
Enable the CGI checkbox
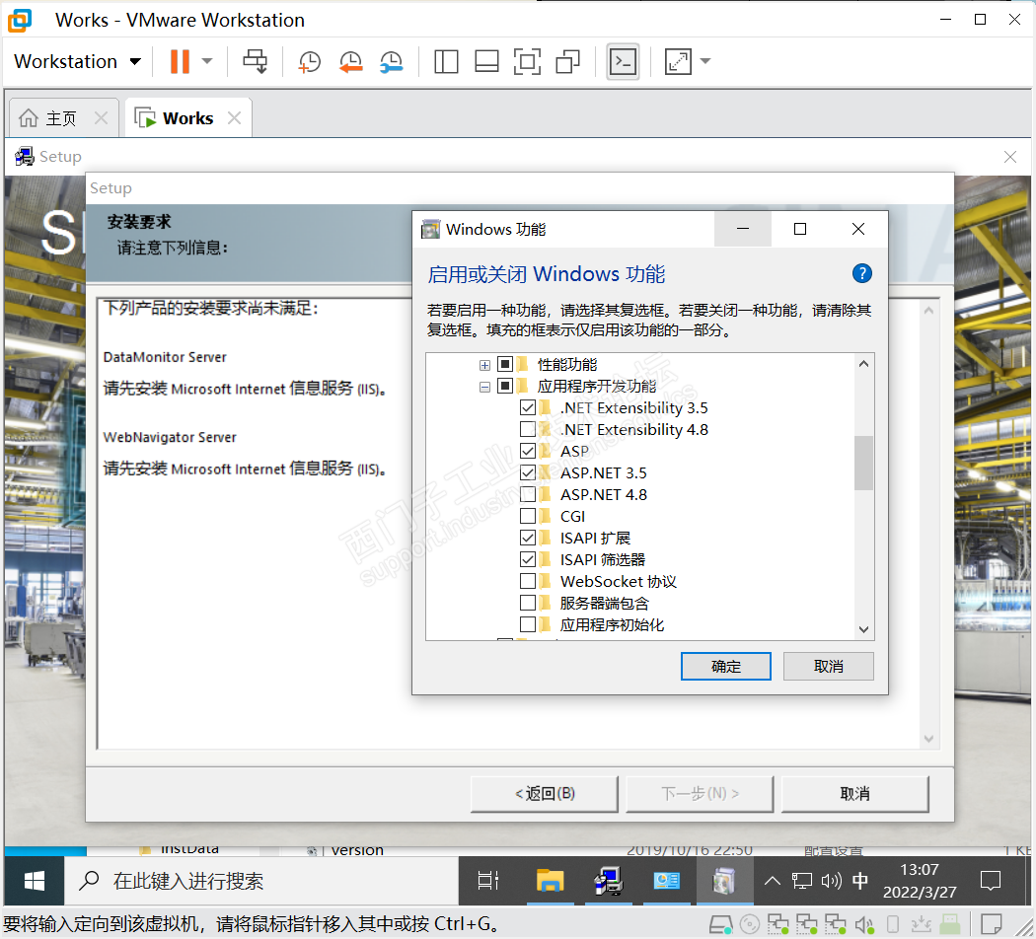click(x=527, y=516)
